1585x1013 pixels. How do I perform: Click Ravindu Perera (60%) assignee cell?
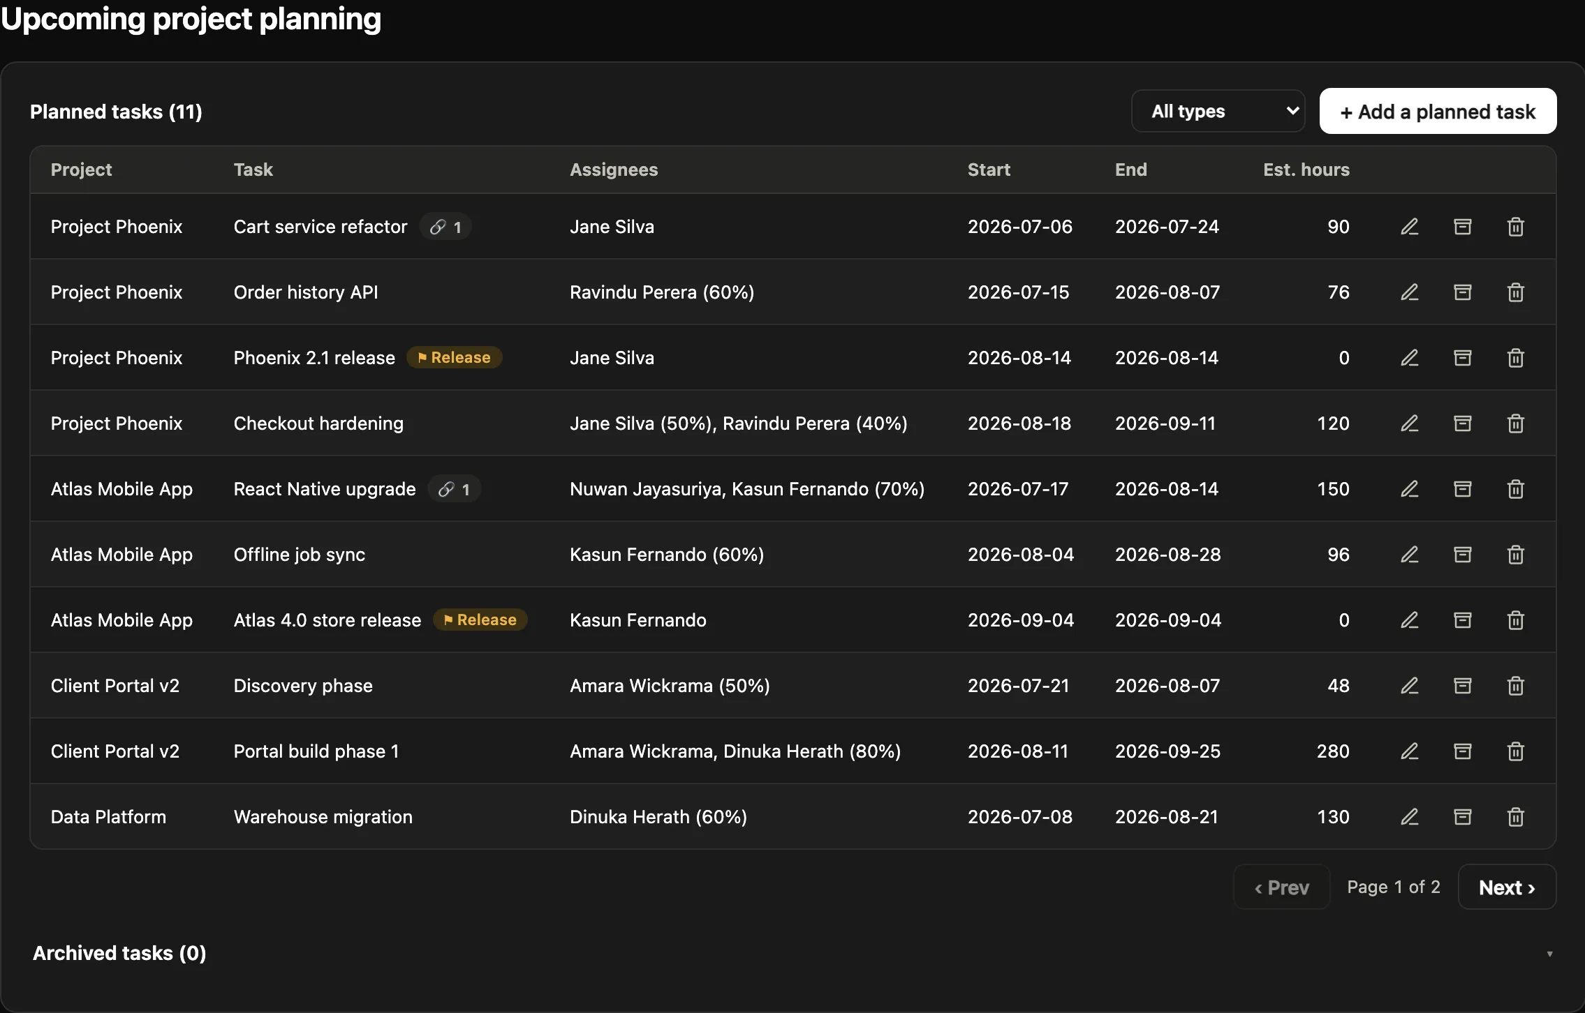[662, 292]
